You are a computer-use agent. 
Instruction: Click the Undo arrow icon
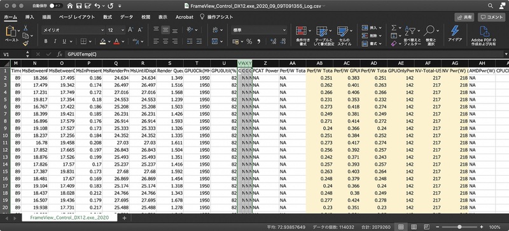point(97,6)
